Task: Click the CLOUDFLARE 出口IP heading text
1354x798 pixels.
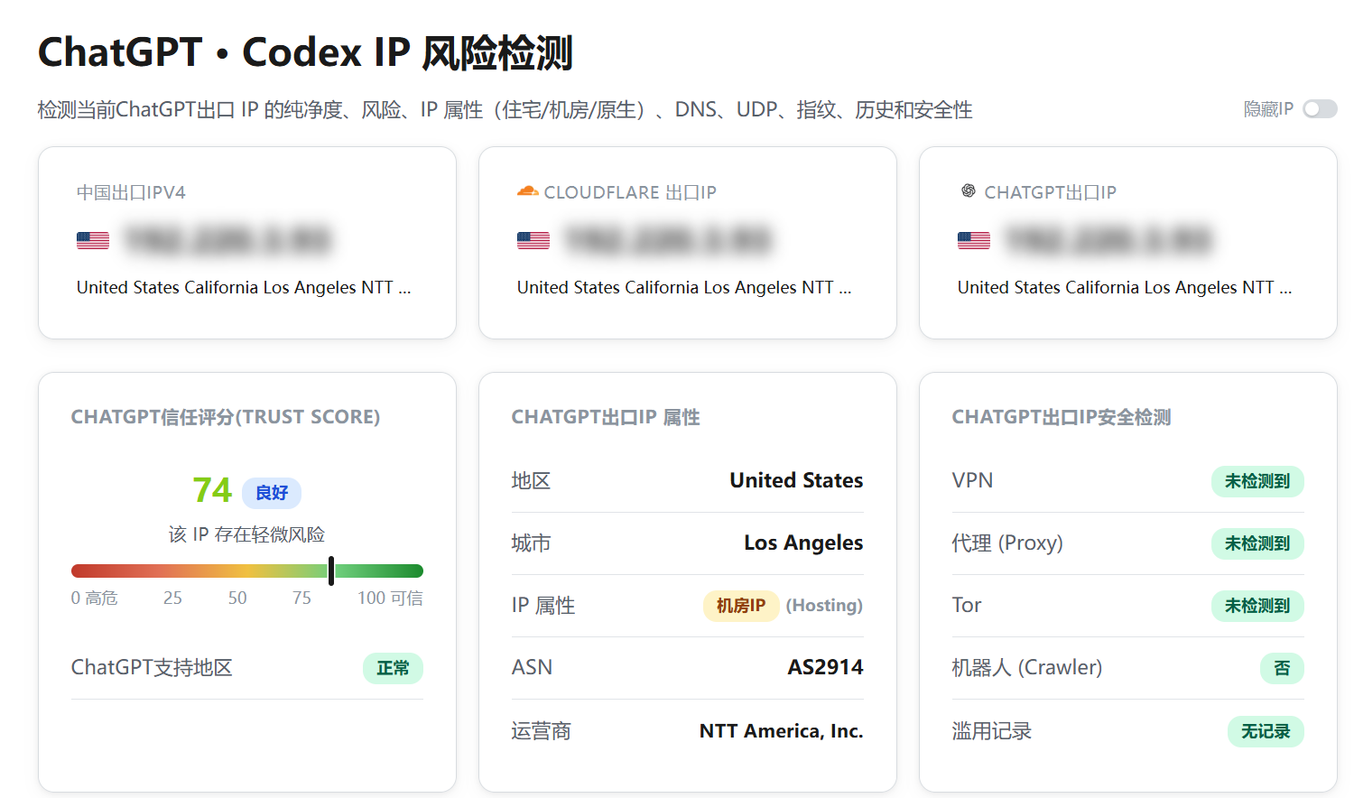Action: click(x=630, y=192)
